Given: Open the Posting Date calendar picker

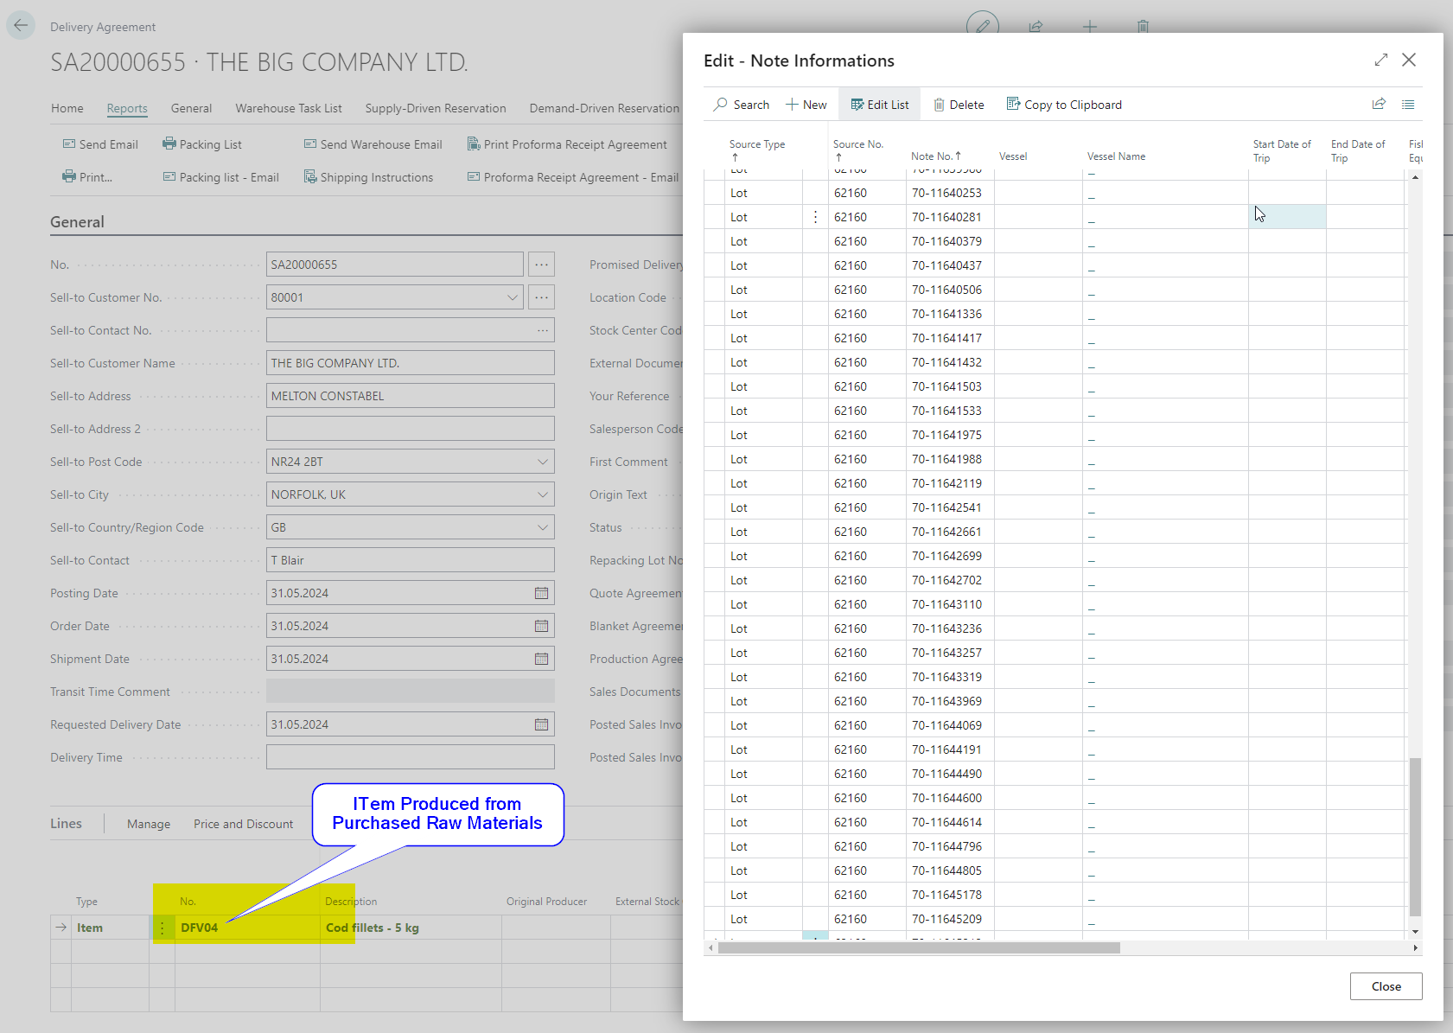Looking at the screenshot, I should (x=541, y=593).
